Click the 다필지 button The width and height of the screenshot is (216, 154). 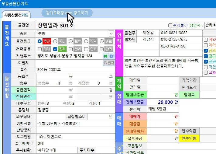109,63
